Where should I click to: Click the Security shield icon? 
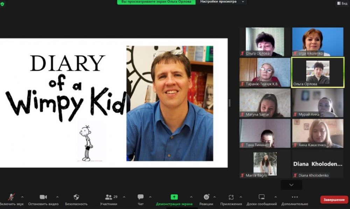coord(76,197)
